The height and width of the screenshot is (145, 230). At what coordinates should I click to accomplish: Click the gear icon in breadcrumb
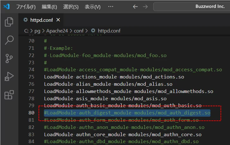pyautogui.click(x=93, y=31)
